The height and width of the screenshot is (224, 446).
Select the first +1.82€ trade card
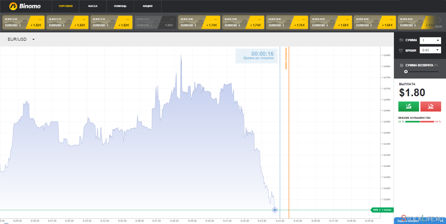pos(24,22)
